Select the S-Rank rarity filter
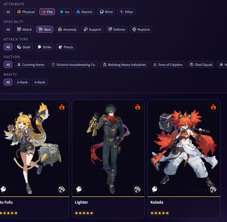 (22, 82)
